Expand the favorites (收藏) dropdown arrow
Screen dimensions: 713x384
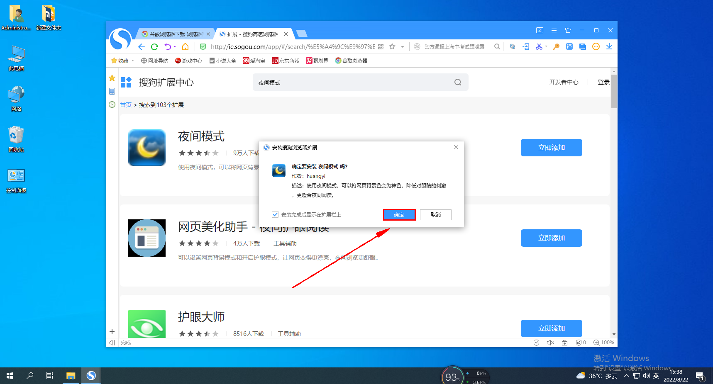(133, 61)
